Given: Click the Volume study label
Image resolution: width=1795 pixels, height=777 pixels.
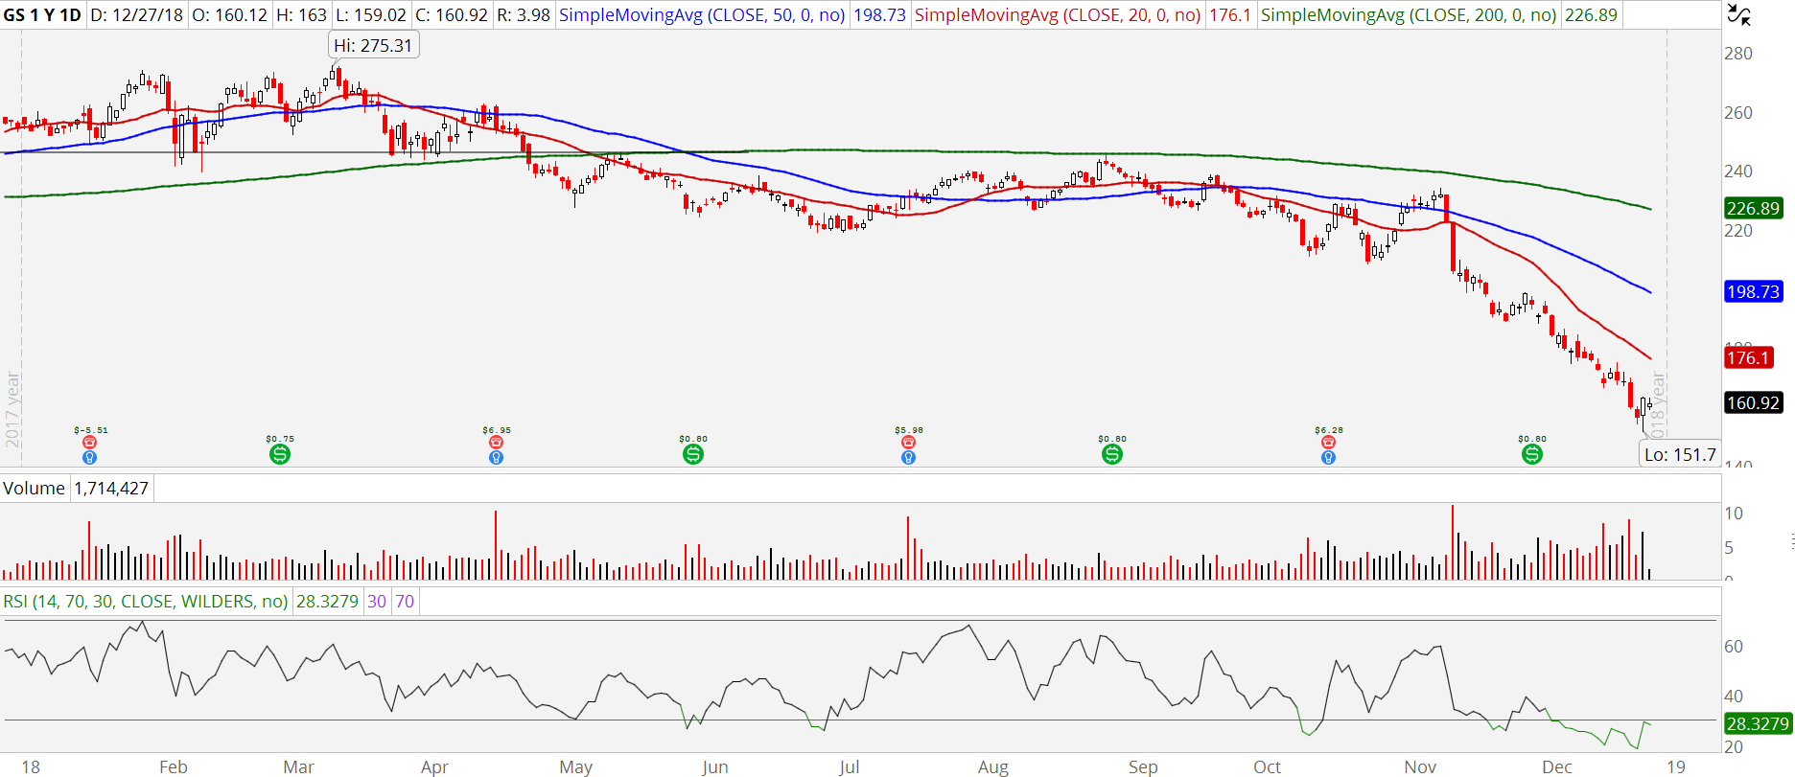Looking at the screenshot, I should pos(34,489).
